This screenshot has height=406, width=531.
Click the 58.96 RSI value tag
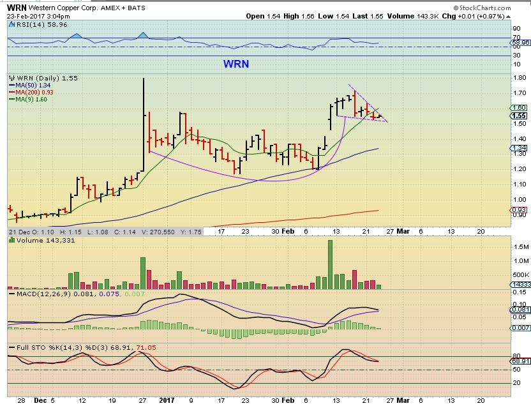pyautogui.click(x=520, y=43)
